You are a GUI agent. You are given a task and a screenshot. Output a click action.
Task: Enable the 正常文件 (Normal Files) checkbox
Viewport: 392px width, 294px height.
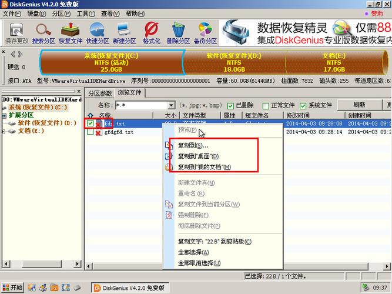pos(266,105)
